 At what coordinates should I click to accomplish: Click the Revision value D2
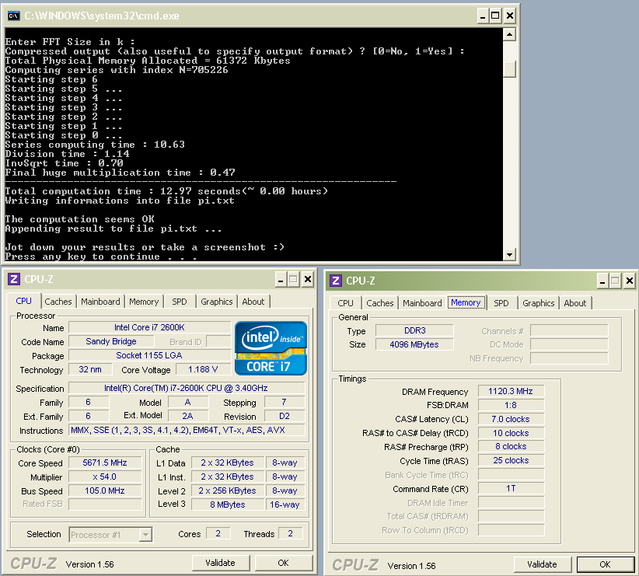[285, 416]
